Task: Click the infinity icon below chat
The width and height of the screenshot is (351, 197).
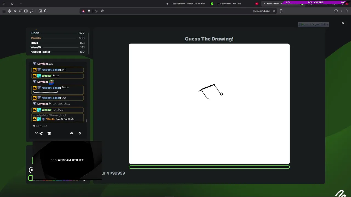Action: pyautogui.click(x=36, y=133)
